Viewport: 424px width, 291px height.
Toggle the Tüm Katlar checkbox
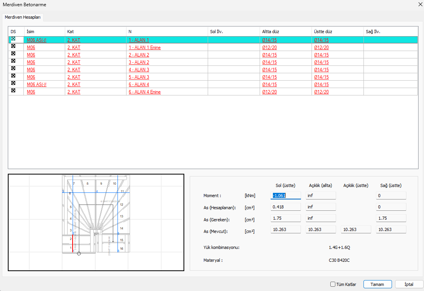pyautogui.click(x=333, y=284)
